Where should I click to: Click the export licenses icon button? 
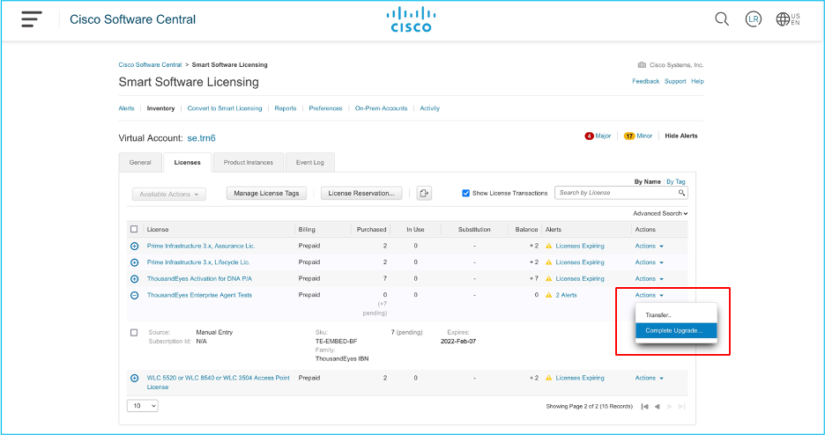[425, 193]
